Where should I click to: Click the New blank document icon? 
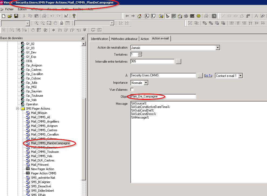coord(4,16)
